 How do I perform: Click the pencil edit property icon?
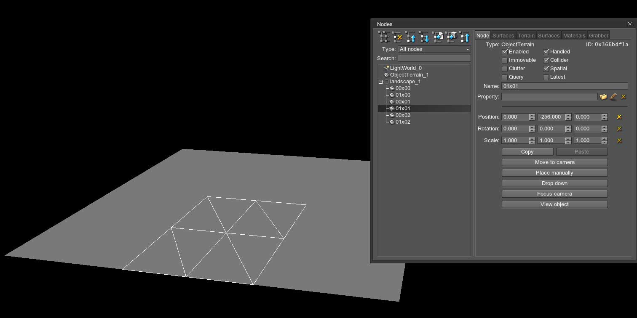coord(613,97)
